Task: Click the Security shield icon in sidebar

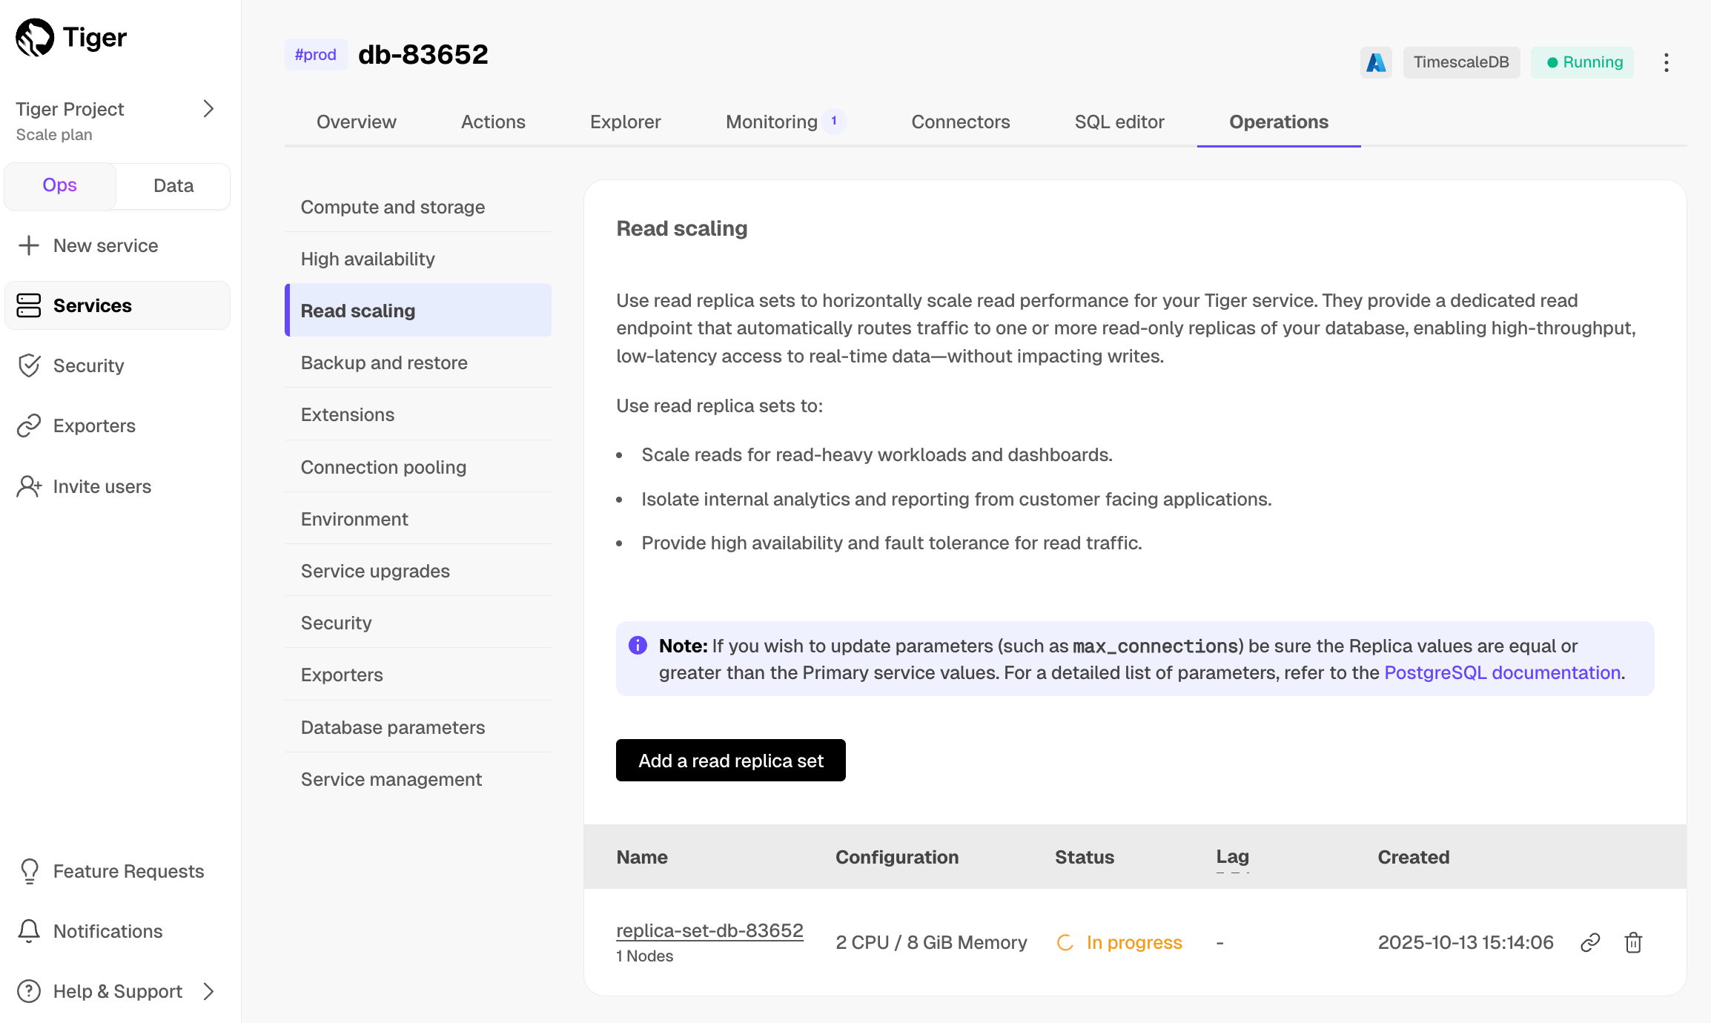Action: [29, 365]
